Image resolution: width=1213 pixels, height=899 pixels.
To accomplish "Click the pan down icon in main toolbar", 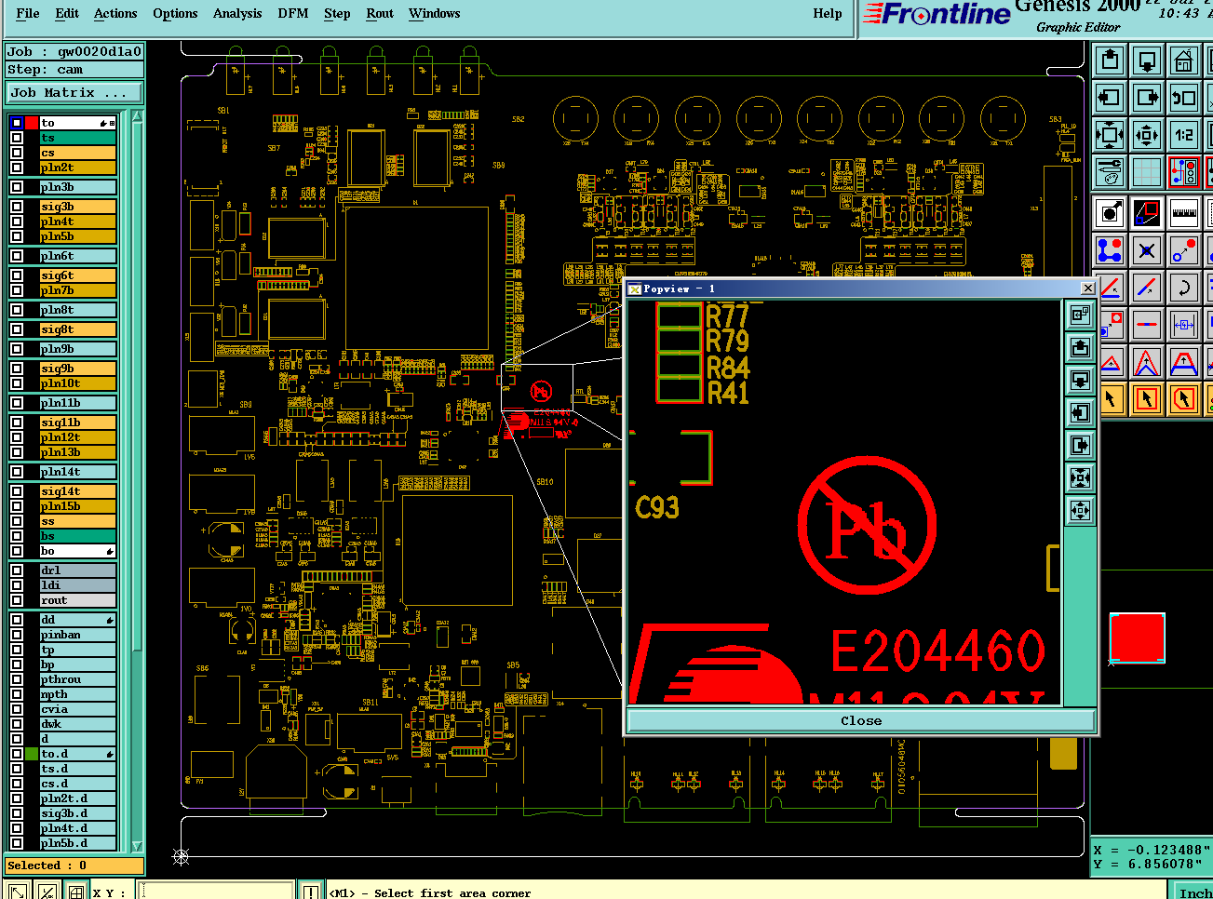I will pos(1147,61).
